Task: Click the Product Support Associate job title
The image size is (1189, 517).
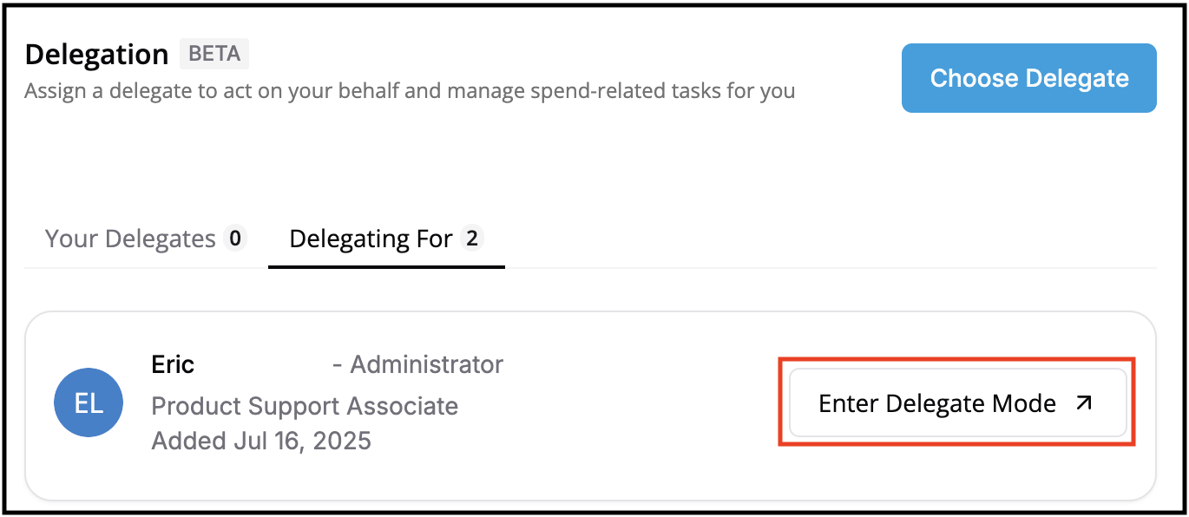Action: click(305, 405)
